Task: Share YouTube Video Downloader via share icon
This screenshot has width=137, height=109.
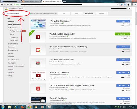Action: 129,34
